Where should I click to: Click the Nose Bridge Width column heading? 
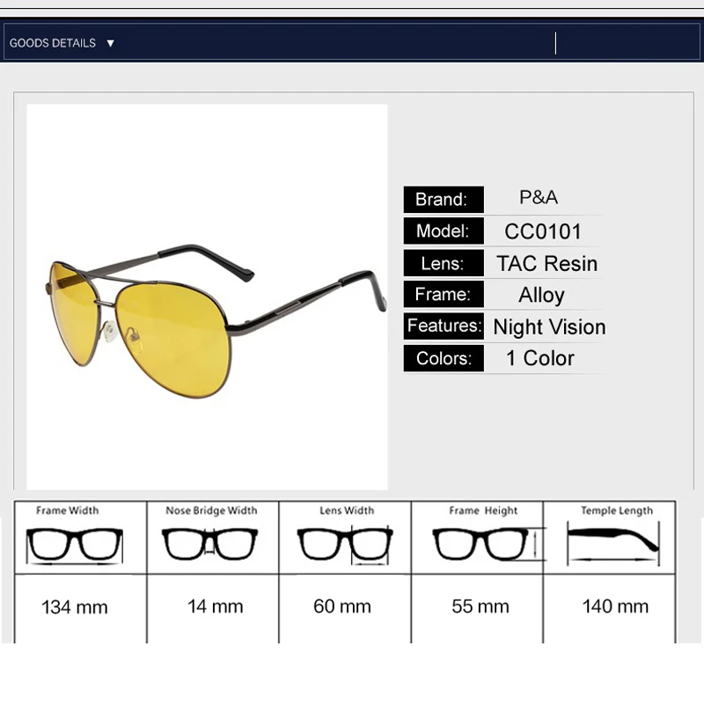[x=211, y=511]
